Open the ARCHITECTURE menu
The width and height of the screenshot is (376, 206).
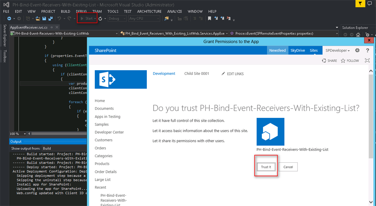pyautogui.click(x=149, y=11)
